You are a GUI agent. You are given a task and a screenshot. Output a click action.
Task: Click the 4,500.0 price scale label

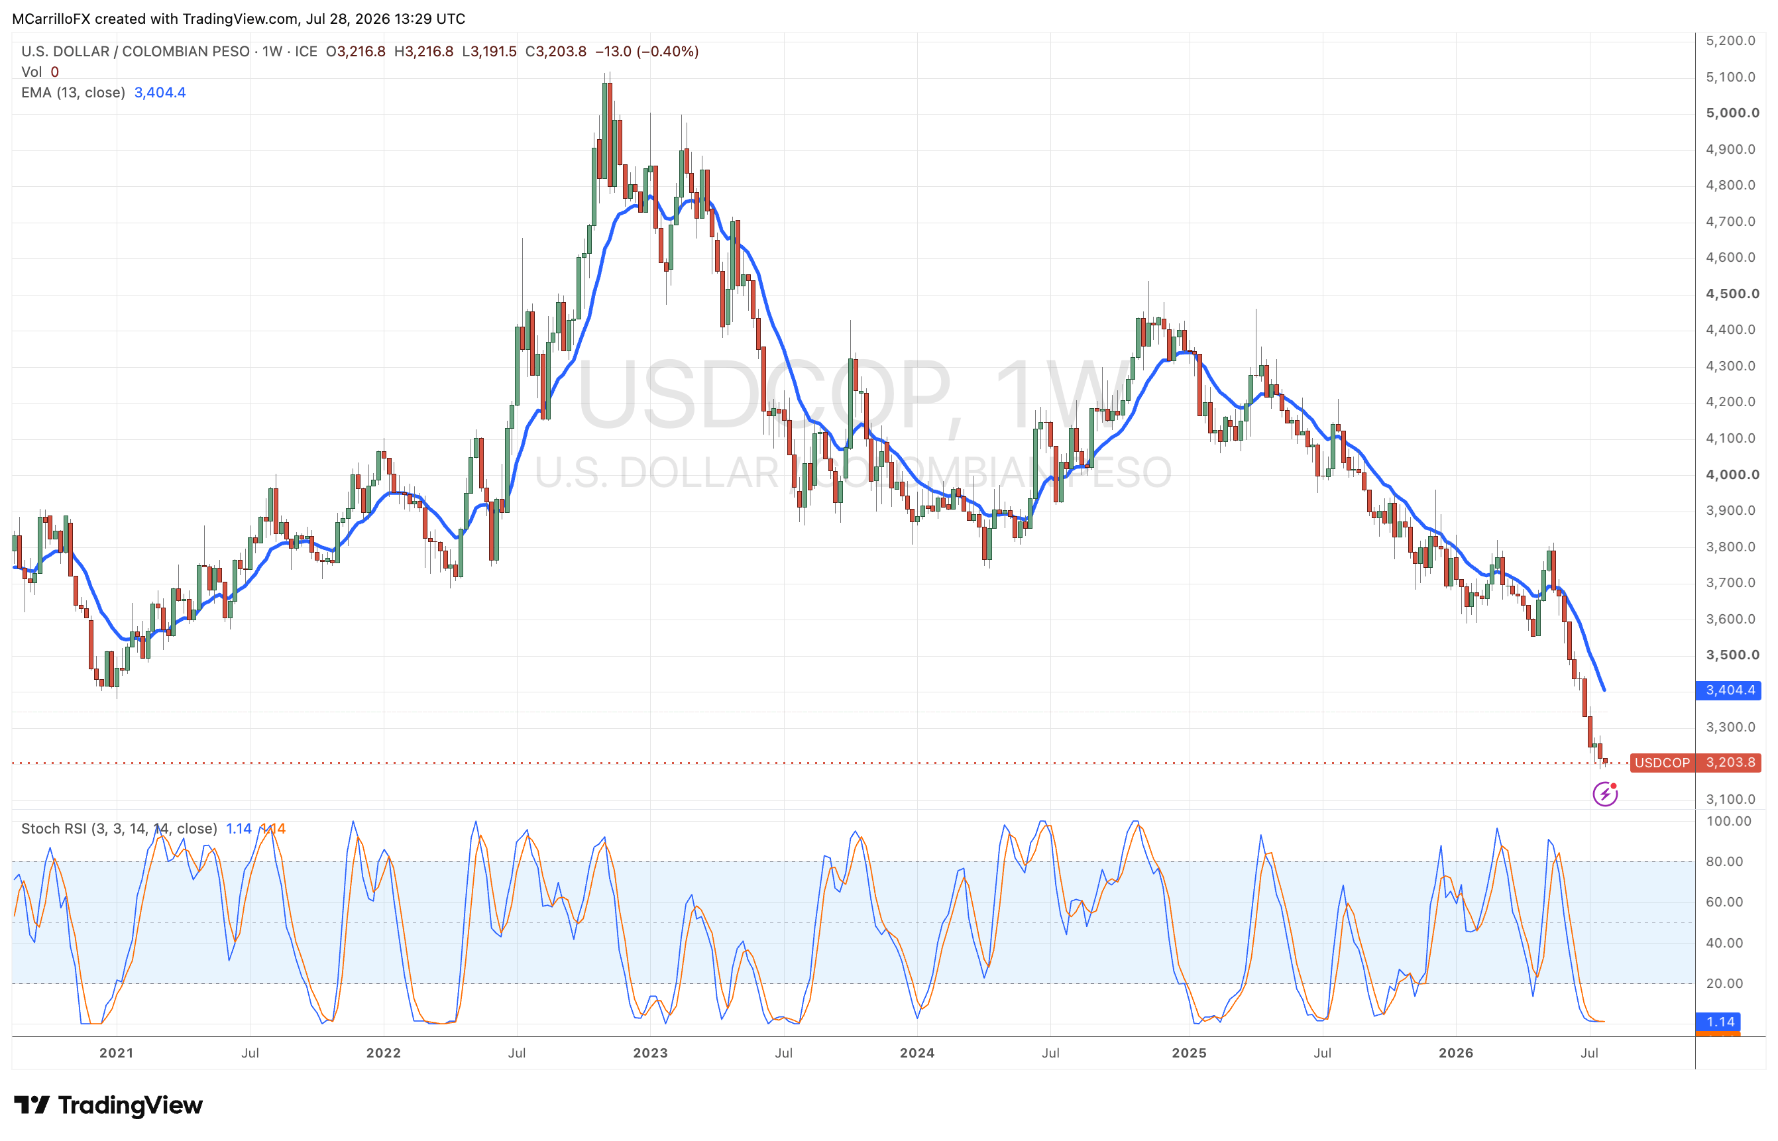(x=1732, y=294)
